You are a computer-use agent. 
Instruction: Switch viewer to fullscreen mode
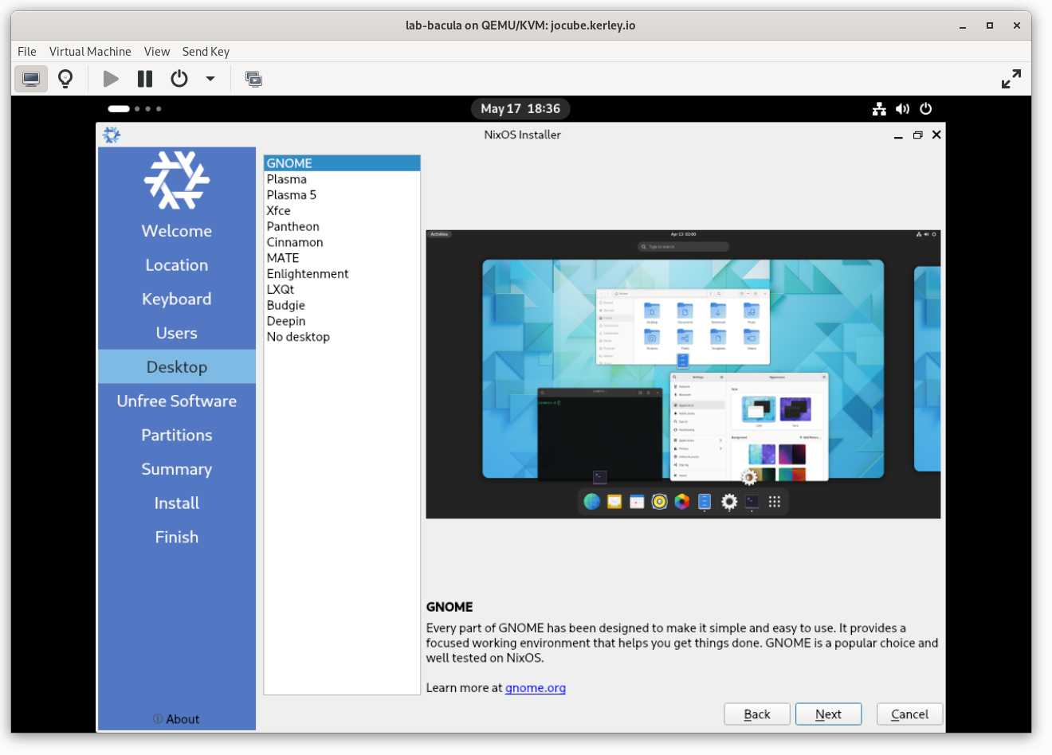click(x=1011, y=79)
